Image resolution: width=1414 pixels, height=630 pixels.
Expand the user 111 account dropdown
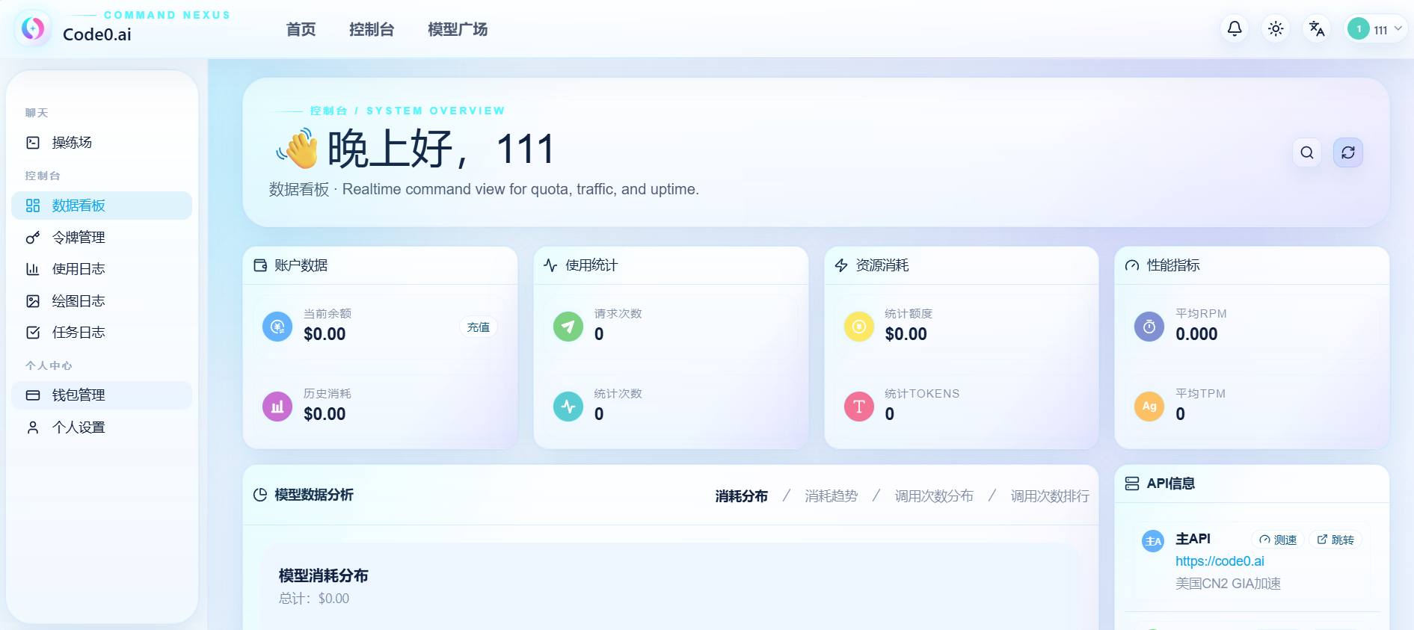coord(1375,29)
